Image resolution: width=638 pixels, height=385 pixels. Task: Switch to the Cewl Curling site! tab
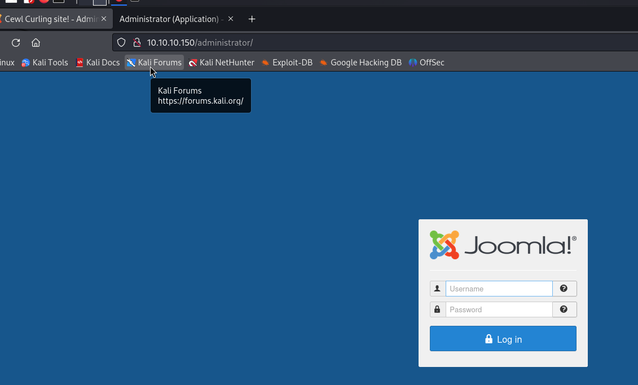tap(51, 19)
